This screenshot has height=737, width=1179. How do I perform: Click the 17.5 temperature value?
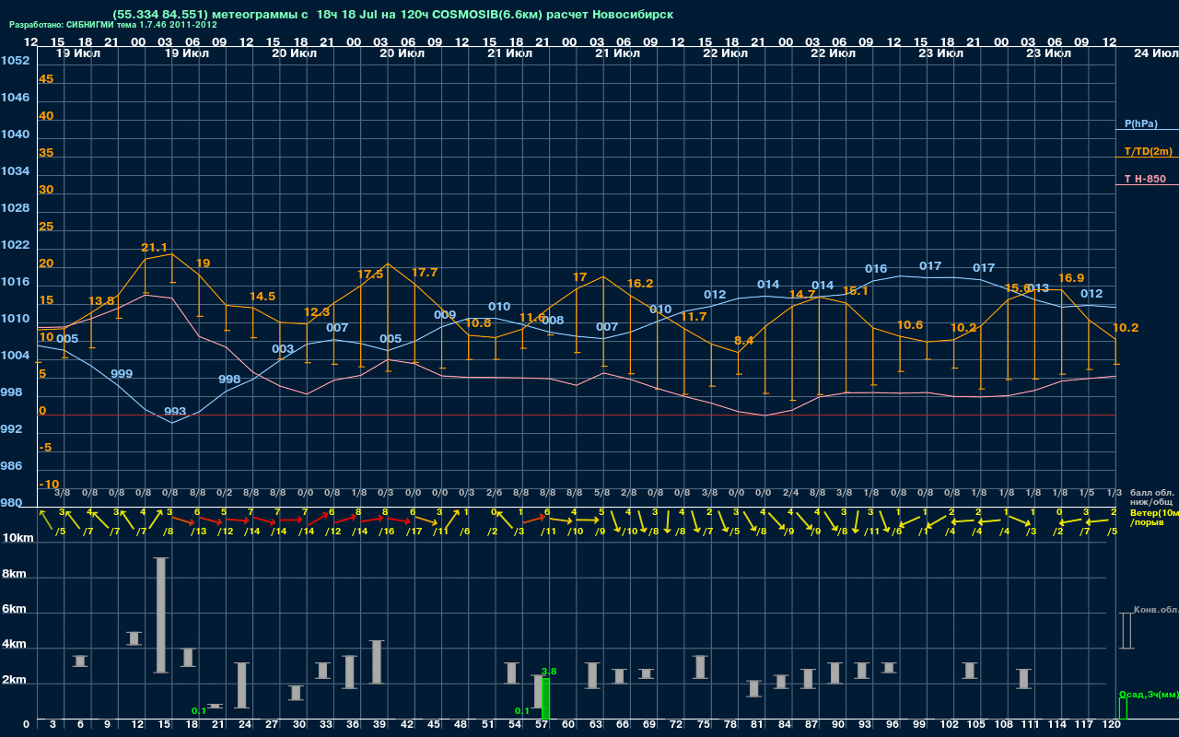coord(370,275)
